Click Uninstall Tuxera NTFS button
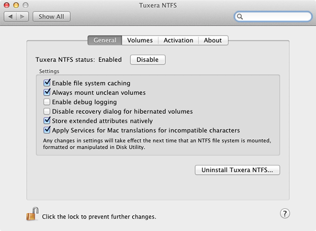 [x=237, y=170]
